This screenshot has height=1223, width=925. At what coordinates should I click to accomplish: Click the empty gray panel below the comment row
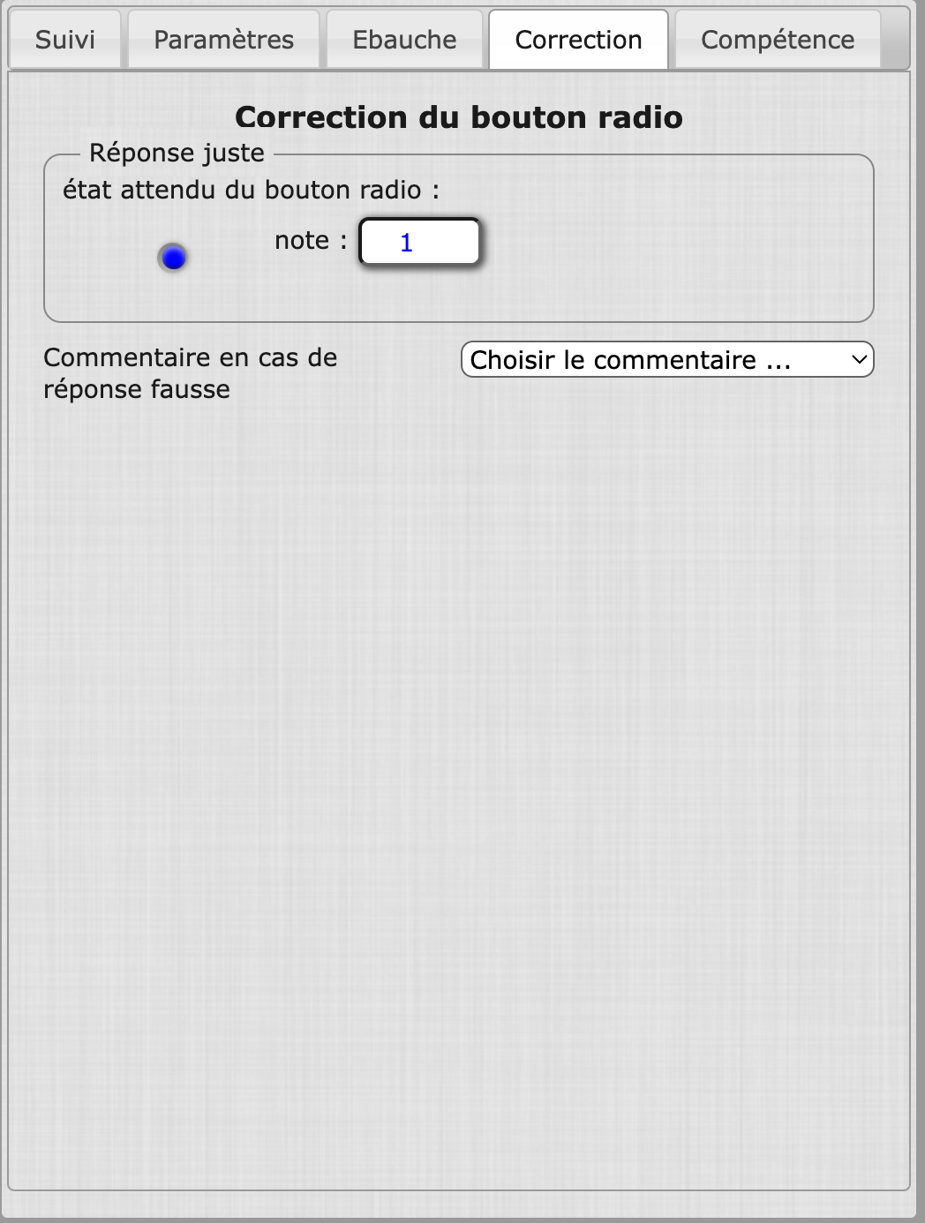click(x=459, y=750)
